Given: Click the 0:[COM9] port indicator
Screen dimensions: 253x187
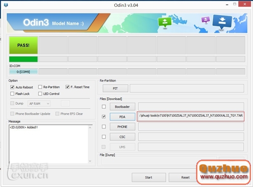Looking at the screenshot, I should 23,72.
